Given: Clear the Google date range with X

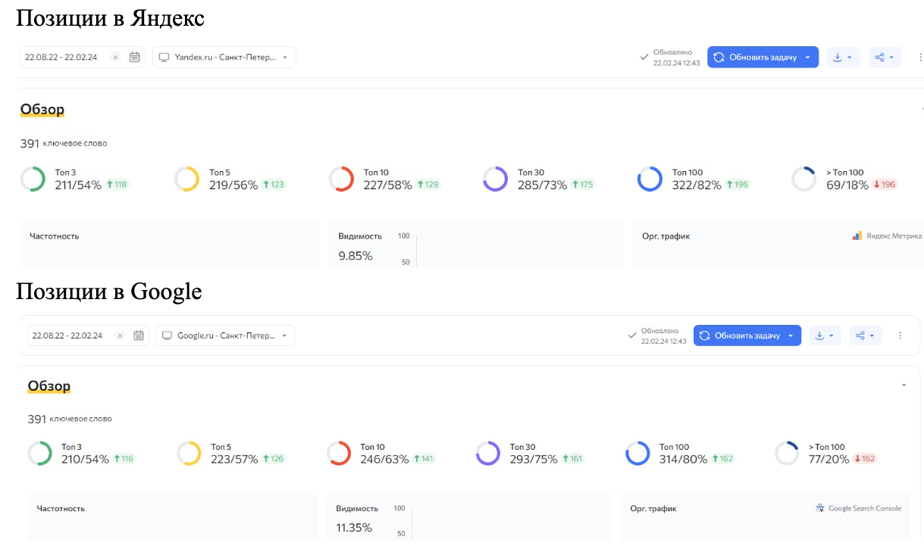Looking at the screenshot, I should (120, 335).
